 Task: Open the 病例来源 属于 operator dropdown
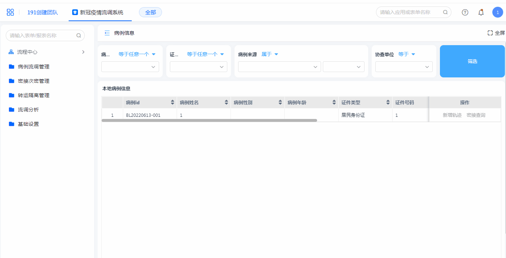pyautogui.click(x=270, y=54)
